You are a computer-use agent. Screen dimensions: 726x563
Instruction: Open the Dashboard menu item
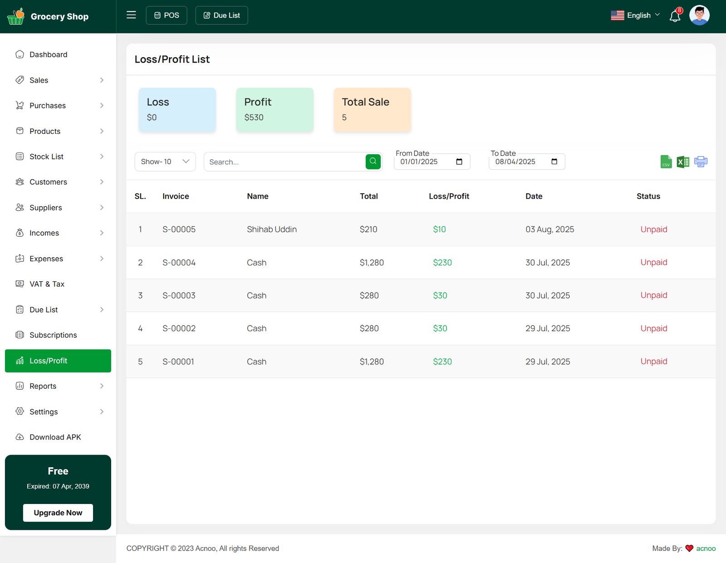[58, 54]
